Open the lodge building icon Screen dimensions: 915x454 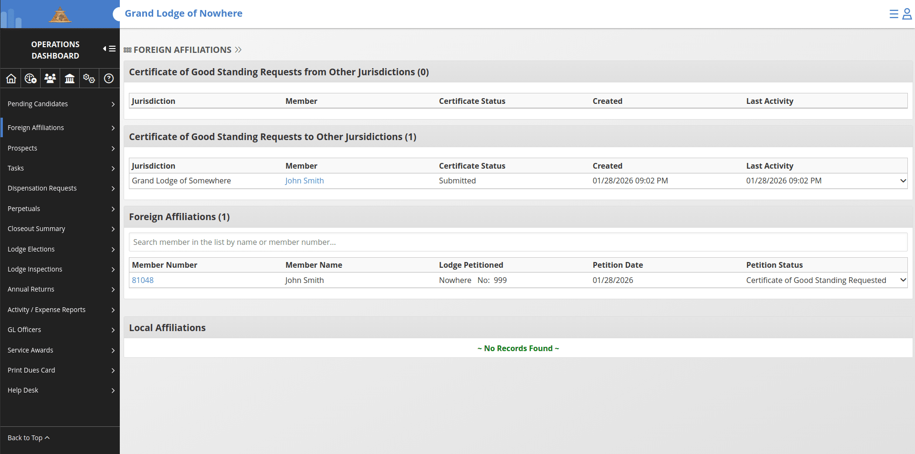(x=70, y=79)
